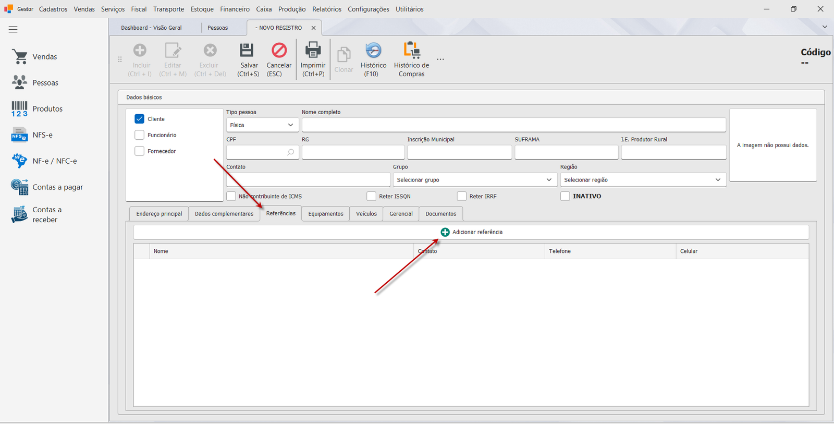Open the Contas a pagar icon

coord(20,187)
